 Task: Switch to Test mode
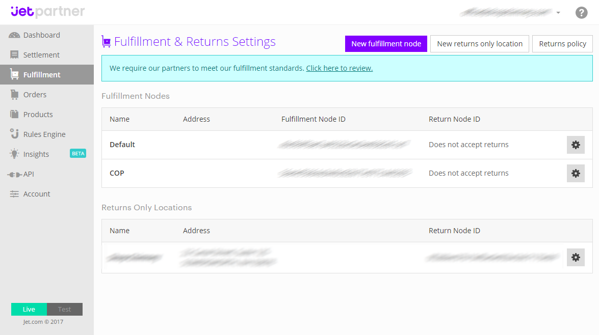pyautogui.click(x=65, y=310)
